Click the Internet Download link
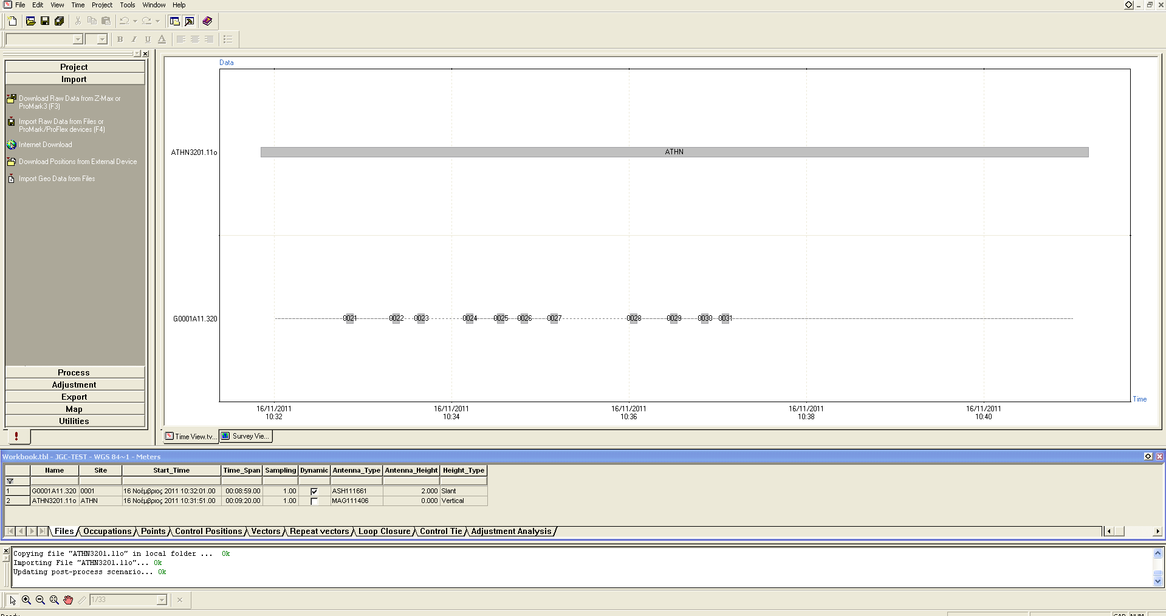 (x=45, y=145)
